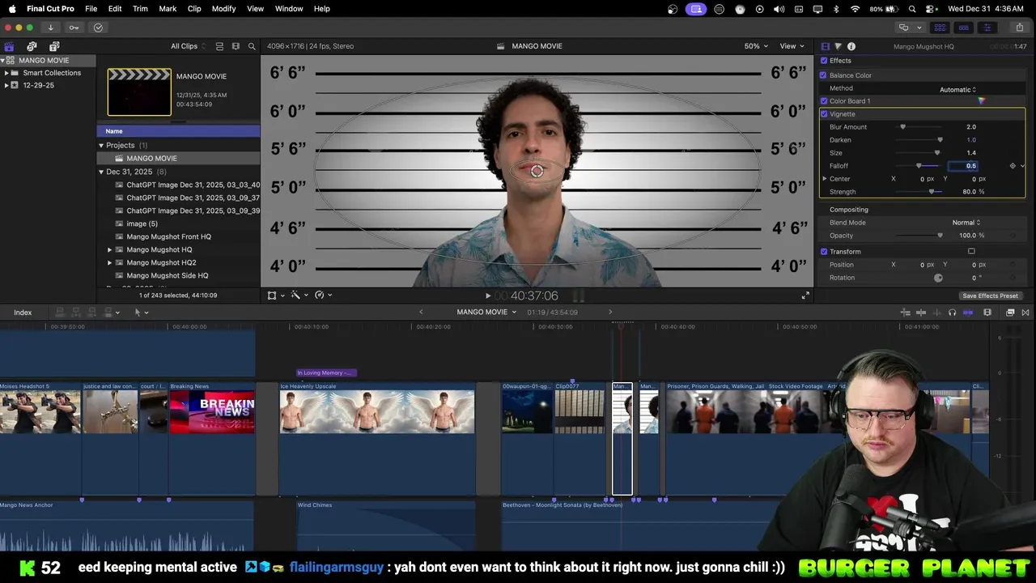This screenshot has width=1036, height=583.
Task: Open the MANGO MOVIE timeline title dropdown
Action: coord(486,312)
